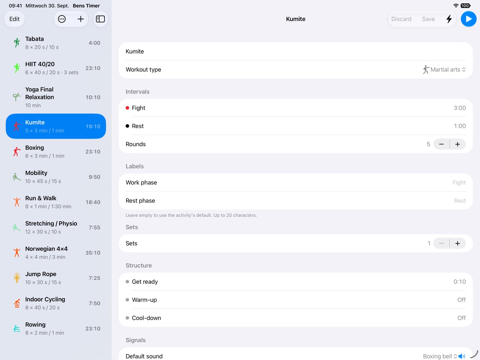Click the Edit button in sidebar
The height and width of the screenshot is (360, 480).
click(15, 19)
